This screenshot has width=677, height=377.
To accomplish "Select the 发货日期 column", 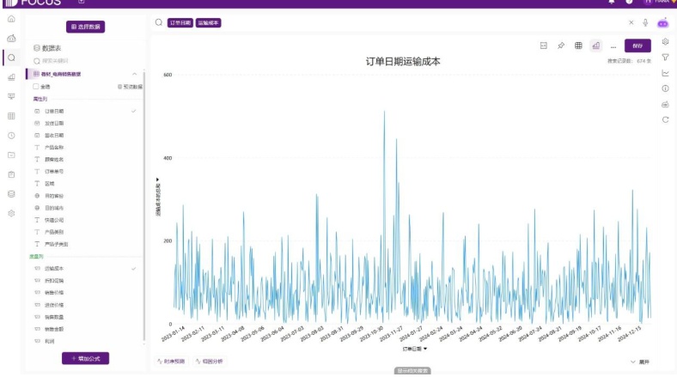I will coord(54,124).
